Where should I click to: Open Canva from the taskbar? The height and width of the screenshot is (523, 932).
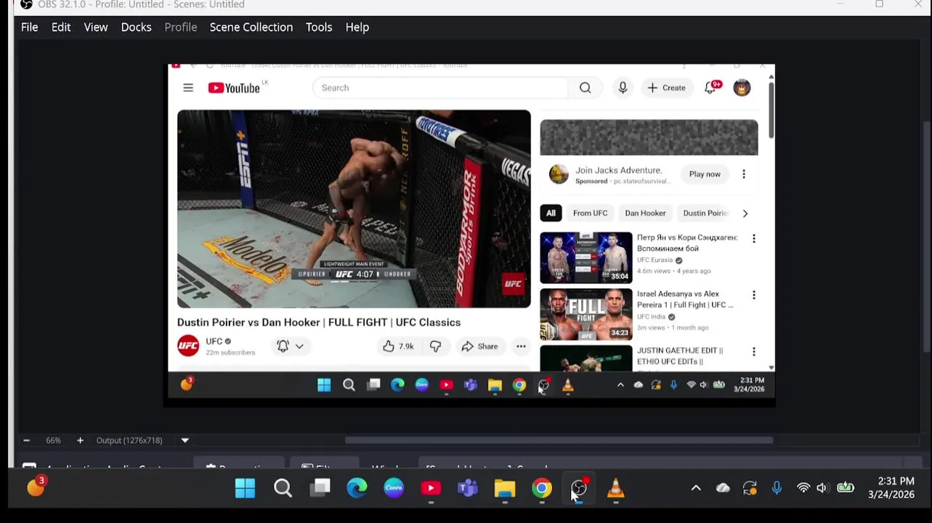[x=394, y=488]
